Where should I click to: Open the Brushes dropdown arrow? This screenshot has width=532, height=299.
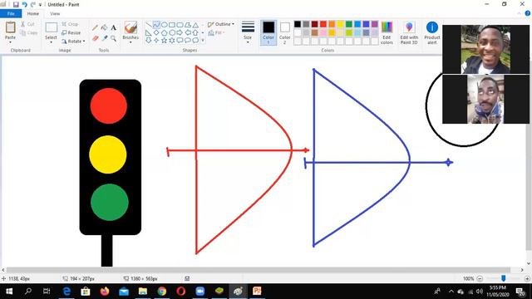tap(131, 42)
